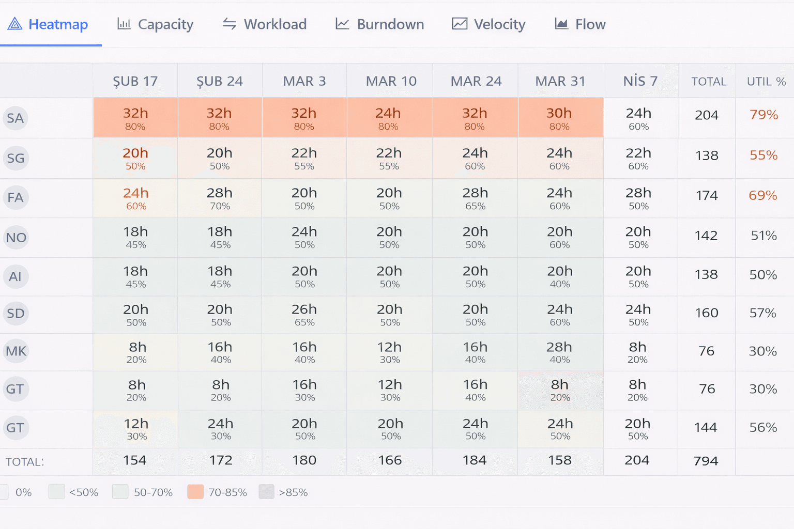Select the SA member avatar
Image resolution: width=794 pixels, height=529 pixels.
coord(16,118)
